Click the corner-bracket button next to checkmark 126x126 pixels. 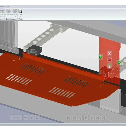coord(37,117)
